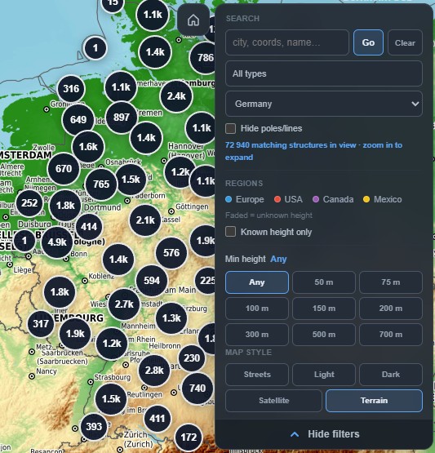Click the Go search button
Screen dimensions: 435x453
[x=368, y=42]
